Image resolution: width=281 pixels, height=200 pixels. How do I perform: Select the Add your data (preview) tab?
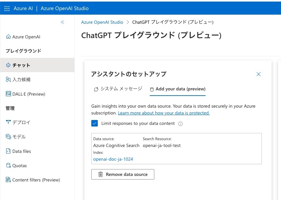point(178,88)
